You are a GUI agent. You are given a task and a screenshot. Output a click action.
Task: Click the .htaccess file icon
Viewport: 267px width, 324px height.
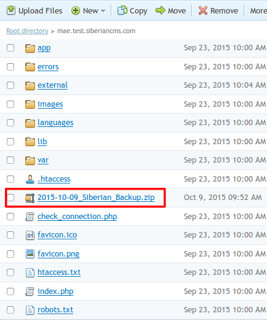(30, 179)
